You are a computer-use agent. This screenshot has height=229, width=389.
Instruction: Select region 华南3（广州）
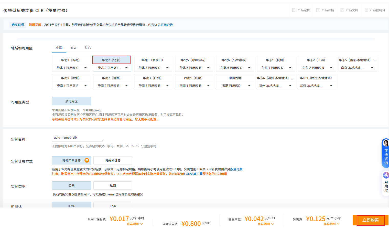pos(153,78)
